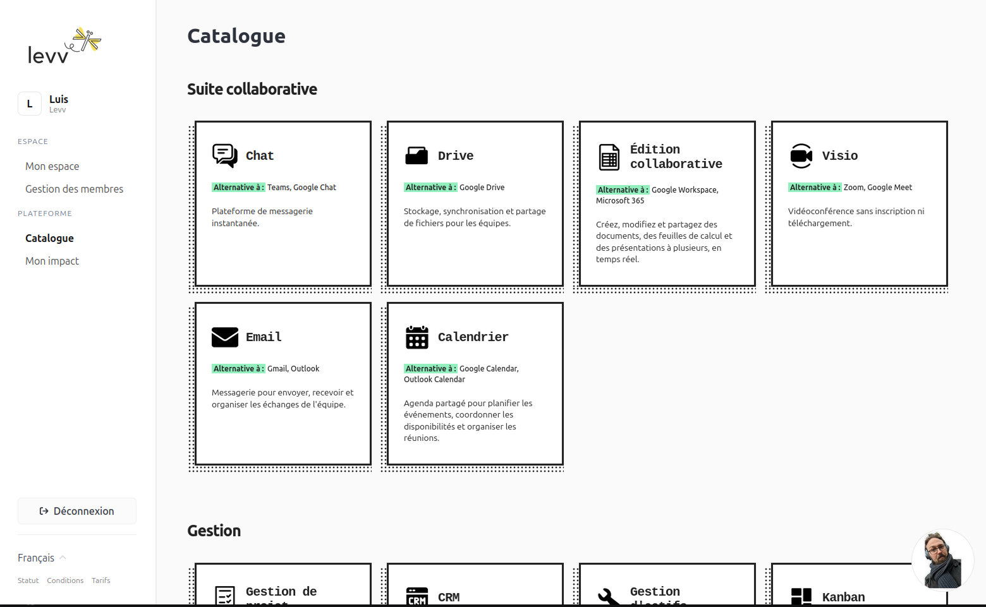Click the Édition collaborative document icon
The height and width of the screenshot is (607, 986).
tap(609, 157)
